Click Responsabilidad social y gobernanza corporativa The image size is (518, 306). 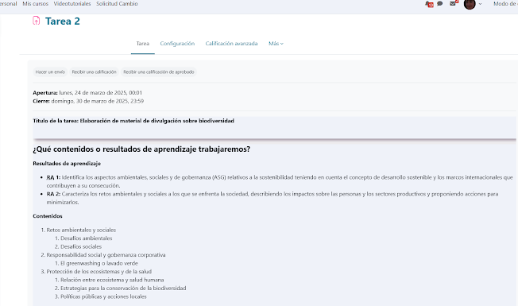pos(106,255)
